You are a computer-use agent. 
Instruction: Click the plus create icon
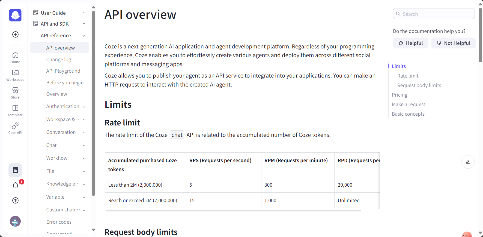tap(16, 34)
